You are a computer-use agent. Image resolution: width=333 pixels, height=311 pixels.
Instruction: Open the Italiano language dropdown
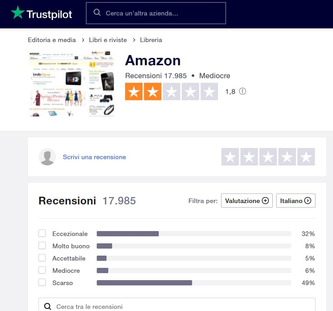(x=295, y=201)
